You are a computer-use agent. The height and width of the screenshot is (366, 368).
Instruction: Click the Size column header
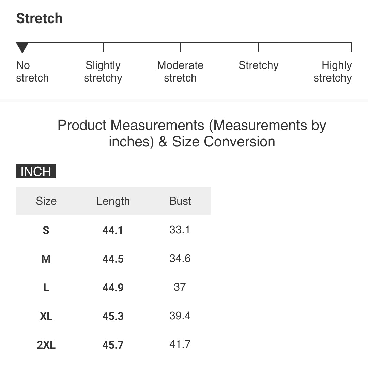coord(46,201)
